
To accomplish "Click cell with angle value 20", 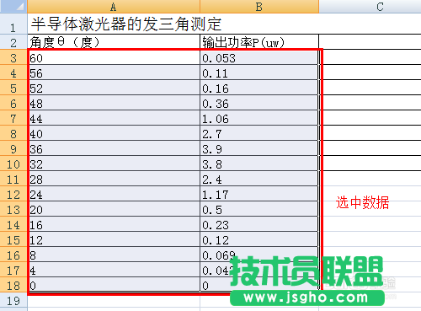I will 114,209.
